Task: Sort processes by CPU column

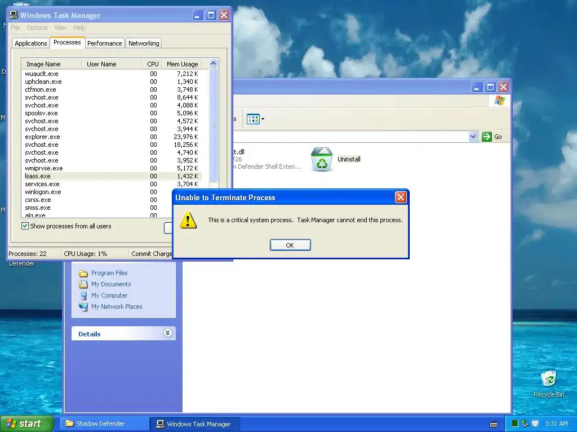Action: point(152,64)
